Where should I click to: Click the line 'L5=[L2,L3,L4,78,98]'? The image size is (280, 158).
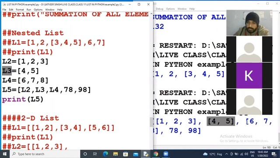pyautogui.click(x=47, y=90)
